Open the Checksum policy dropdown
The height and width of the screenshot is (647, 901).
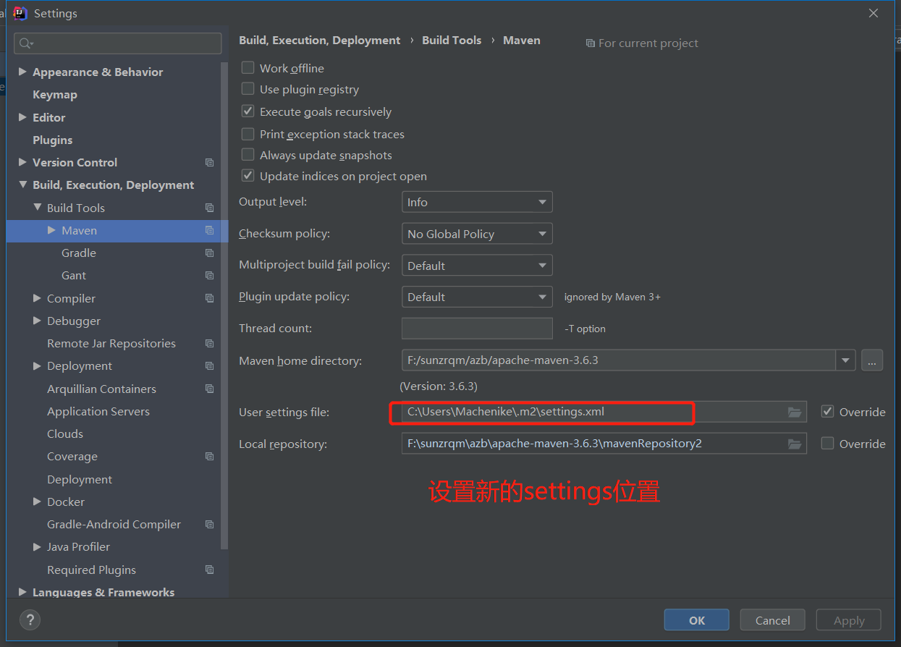coord(477,234)
